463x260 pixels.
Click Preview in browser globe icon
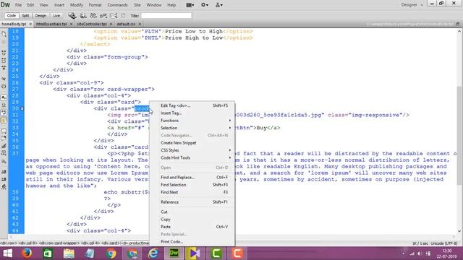(x=83, y=16)
